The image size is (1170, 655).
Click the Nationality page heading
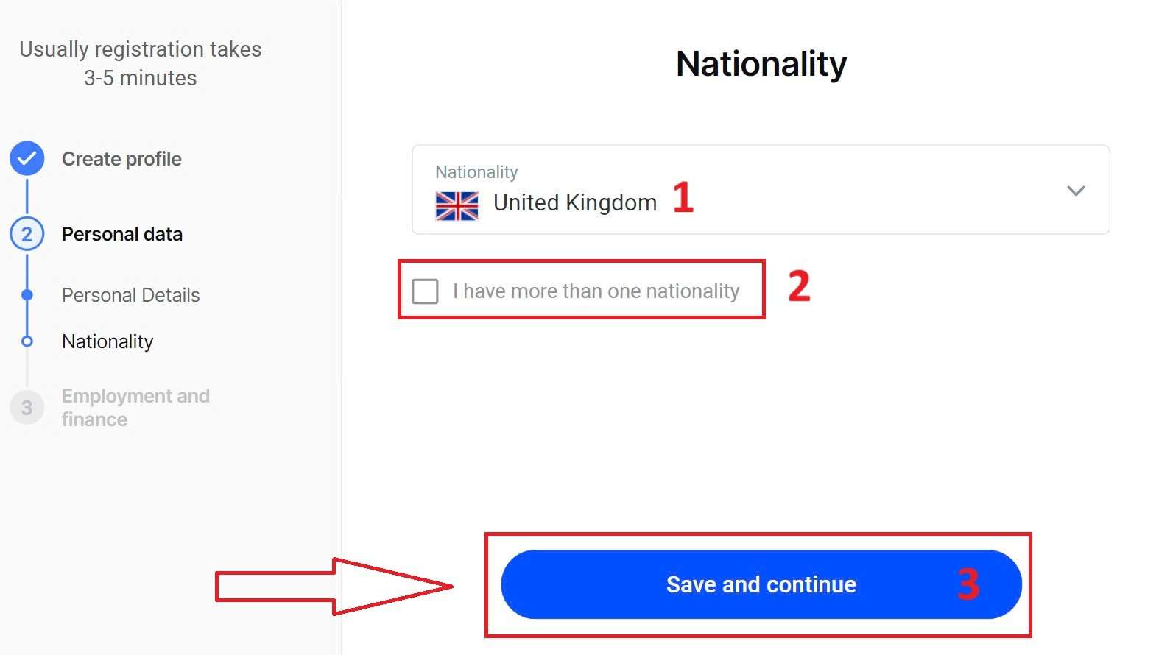pyautogui.click(x=761, y=64)
